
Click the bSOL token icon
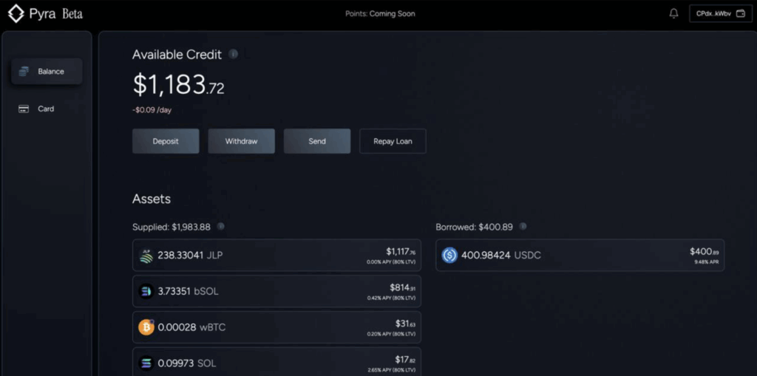(146, 291)
